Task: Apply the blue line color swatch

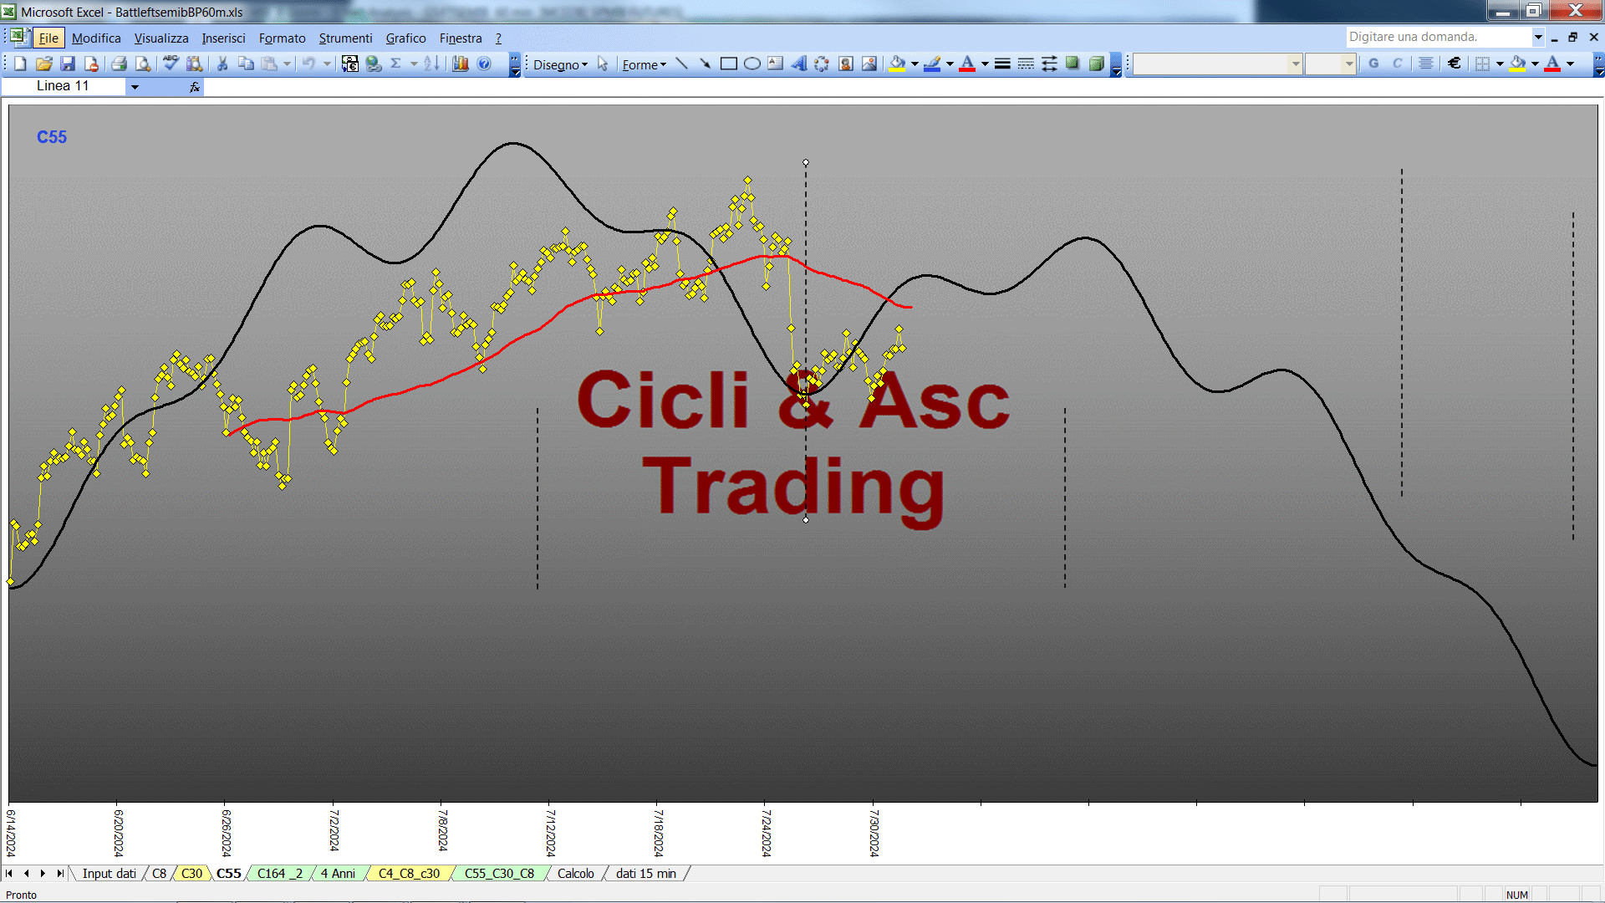Action: click(932, 64)
